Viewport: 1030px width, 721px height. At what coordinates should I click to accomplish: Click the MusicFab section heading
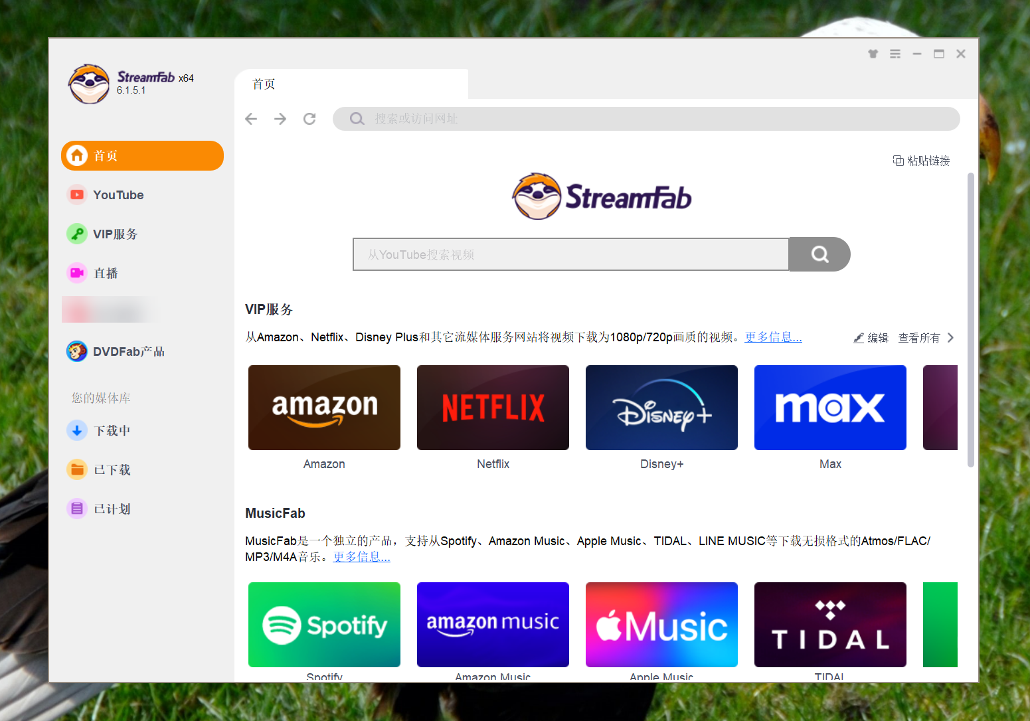point(275,513)
